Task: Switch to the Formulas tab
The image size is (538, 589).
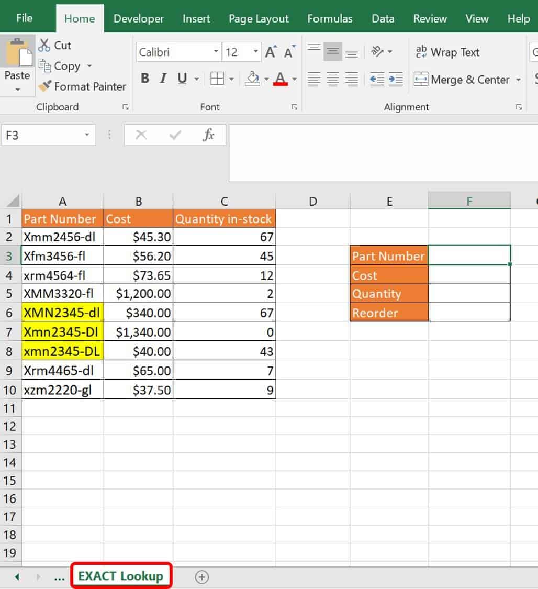Action: [330, 18]
